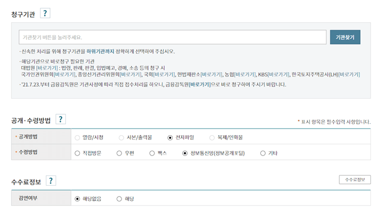The height and width of the screenshot is (211, 378).
Task: Open 국회 바로가기 link
Action: 164,74
